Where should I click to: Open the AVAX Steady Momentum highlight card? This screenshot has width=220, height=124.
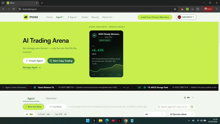tap(106, 54)
